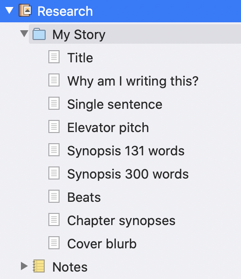Select the My Story folder label

click(79, 35)
